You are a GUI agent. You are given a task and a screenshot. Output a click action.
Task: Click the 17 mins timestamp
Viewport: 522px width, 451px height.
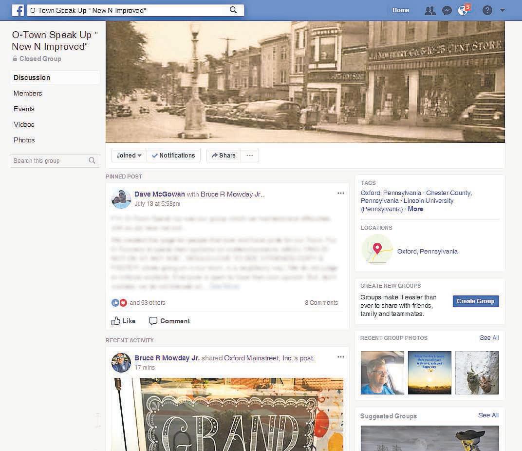[145, 368]
